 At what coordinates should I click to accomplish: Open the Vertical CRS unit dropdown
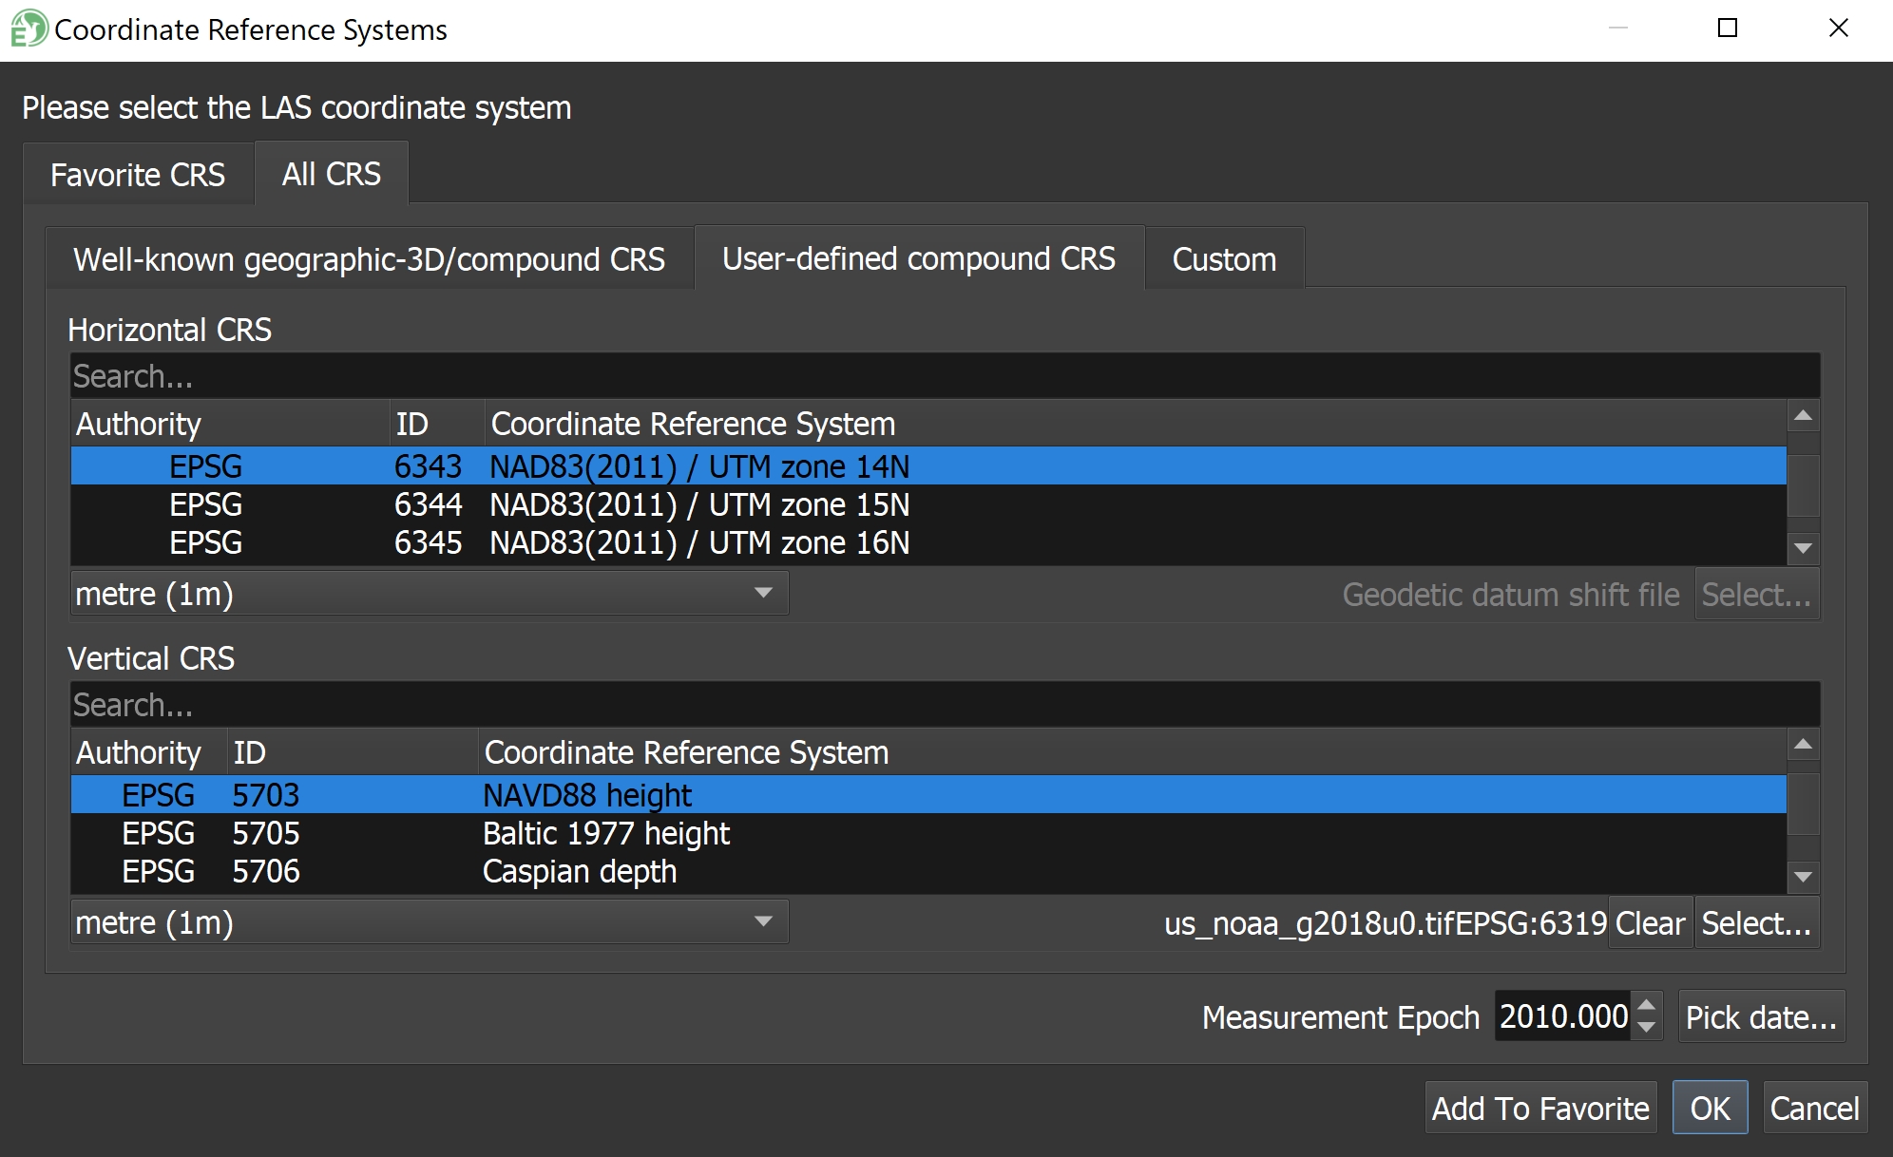click(x=429, y=922)
